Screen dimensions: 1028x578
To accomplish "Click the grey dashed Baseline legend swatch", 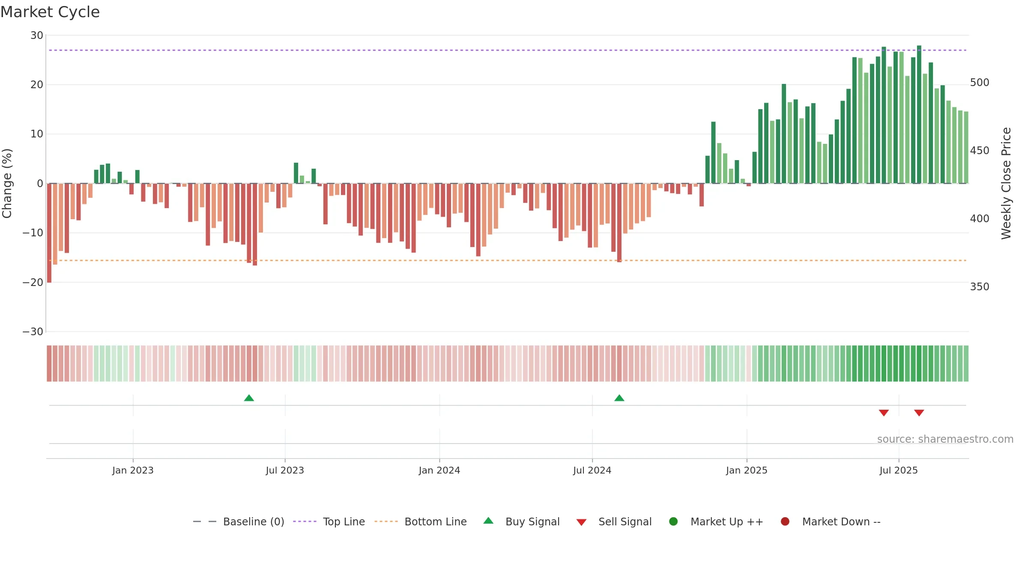I will coord(205,521).
